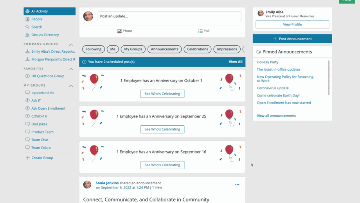Collapse the My Groups section

[71, 85]
